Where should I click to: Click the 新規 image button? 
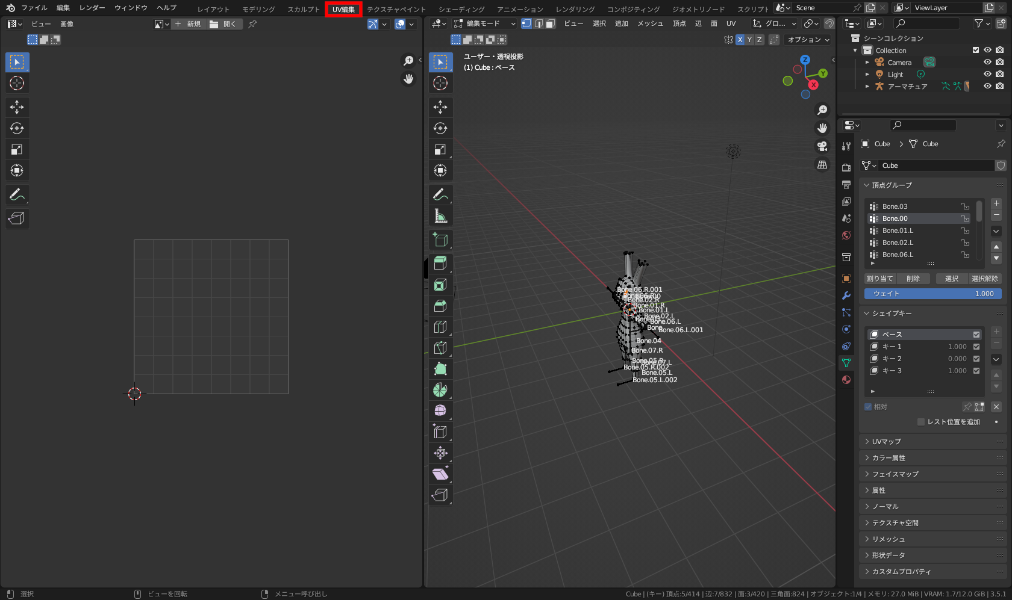pos(189,24)
